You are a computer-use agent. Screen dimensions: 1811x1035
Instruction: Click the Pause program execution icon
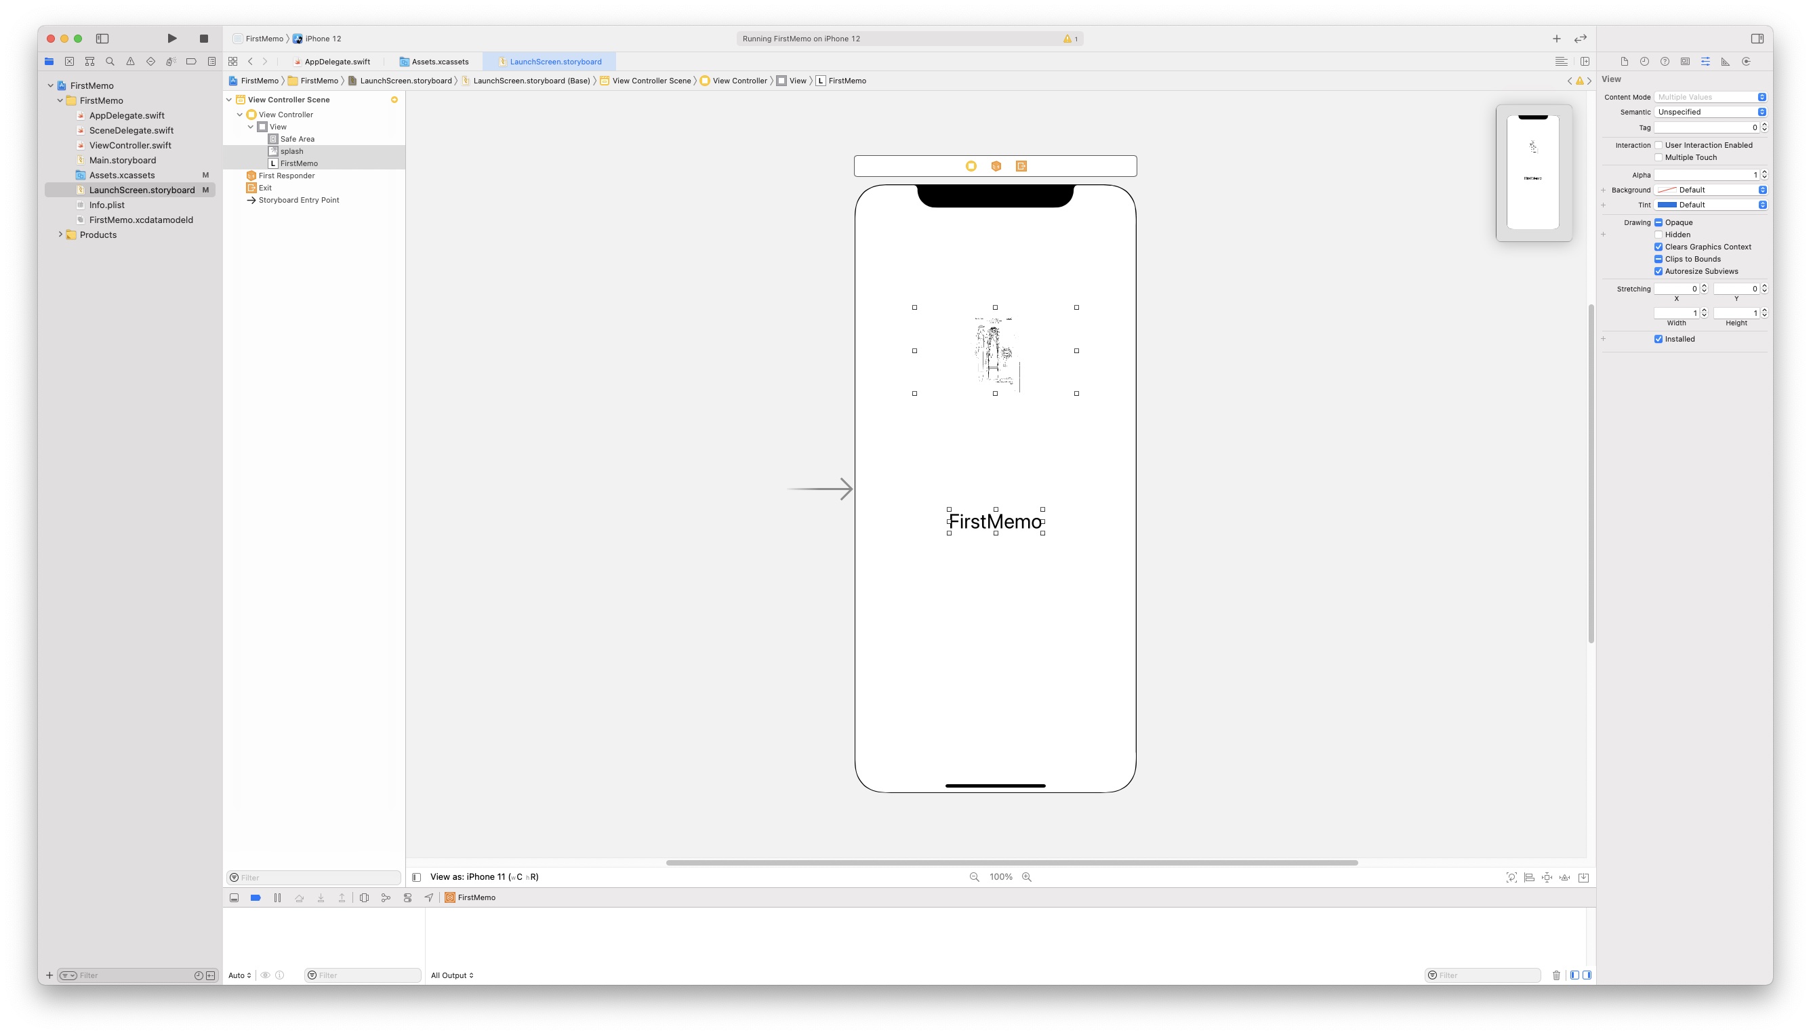(x=277, y=898)
